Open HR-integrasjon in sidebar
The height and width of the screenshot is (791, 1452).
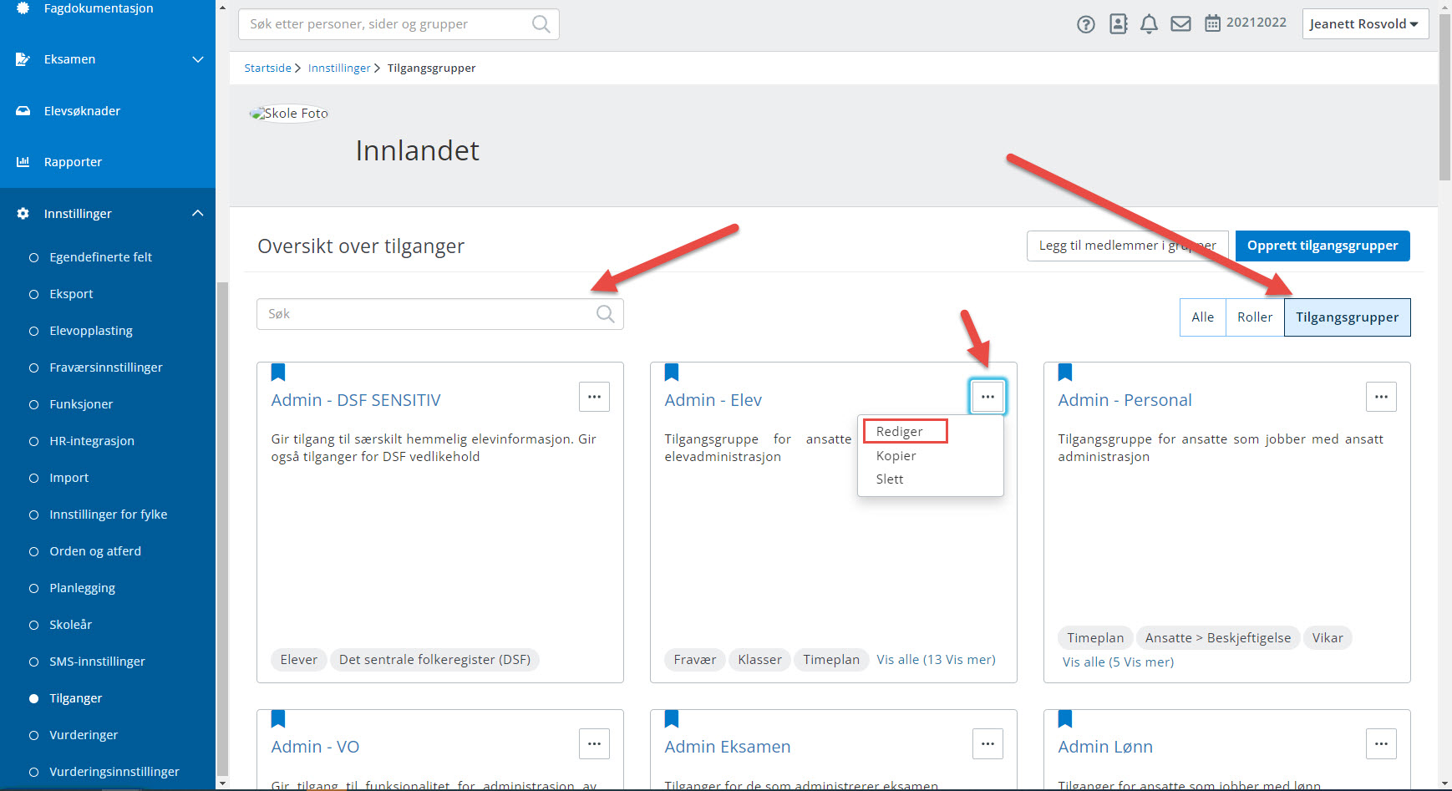92,441
